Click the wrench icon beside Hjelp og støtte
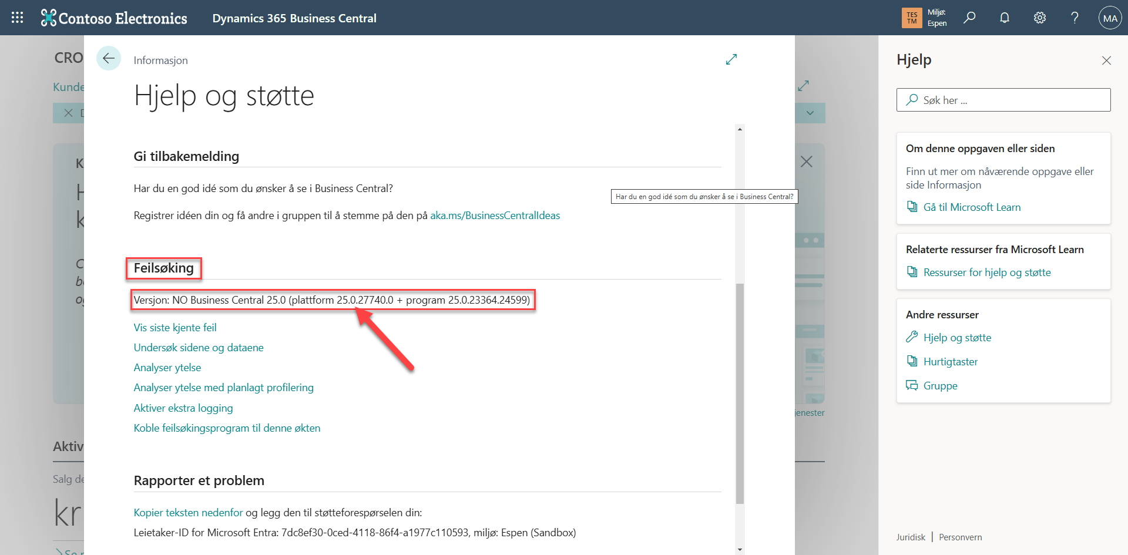Image resolution: width=1128 pixels, height=555 pixels. pyautogui.click(x=912, y=337)
